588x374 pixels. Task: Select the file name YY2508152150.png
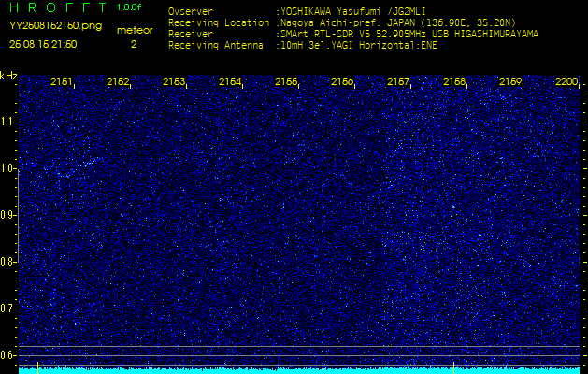[55, 26]
